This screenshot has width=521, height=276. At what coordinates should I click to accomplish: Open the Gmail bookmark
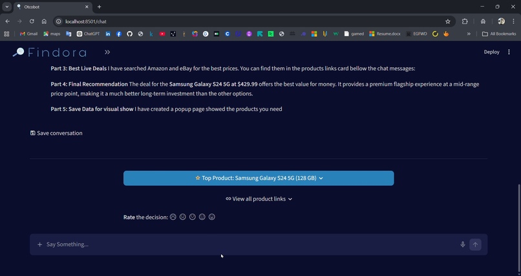28,34
